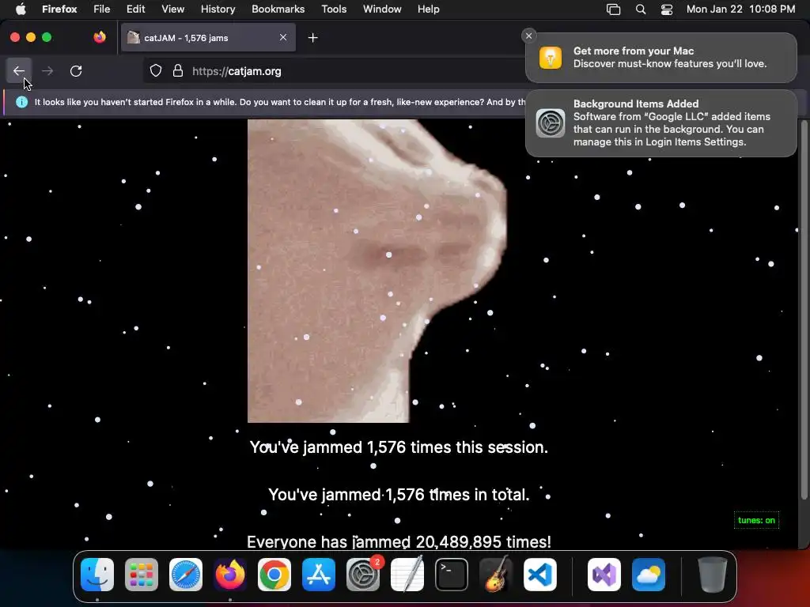810x607 pixels.
Task: Open the Get more from your Mac notification
Action: coord(660,57)
